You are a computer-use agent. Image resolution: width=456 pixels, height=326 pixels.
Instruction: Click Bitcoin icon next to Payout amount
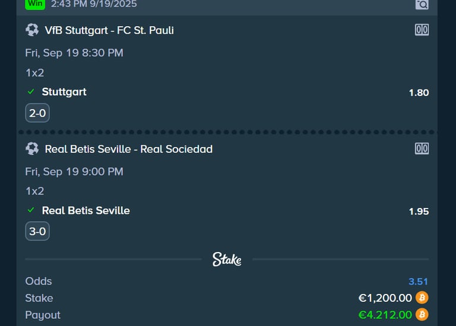pyautogui.click(x=422, y=314)
